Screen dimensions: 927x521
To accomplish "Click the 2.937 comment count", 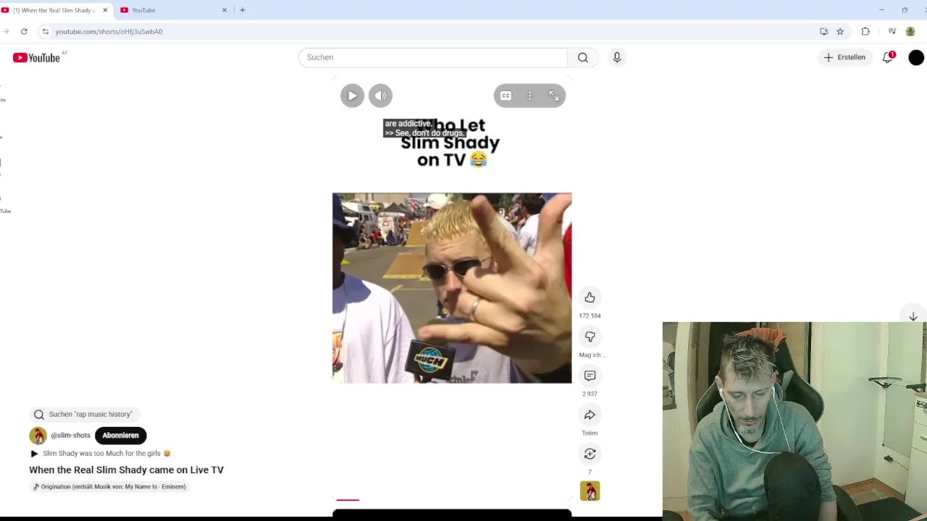I will coord(590,394).
